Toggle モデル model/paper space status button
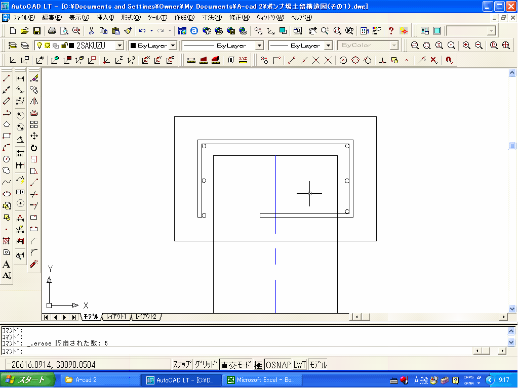 click(x=318, y=365)
